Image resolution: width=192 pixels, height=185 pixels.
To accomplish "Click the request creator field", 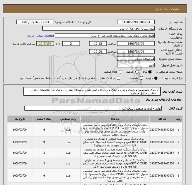I will click(105, 36).
